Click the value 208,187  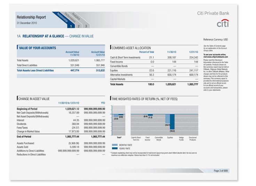[x=172, y=57]
